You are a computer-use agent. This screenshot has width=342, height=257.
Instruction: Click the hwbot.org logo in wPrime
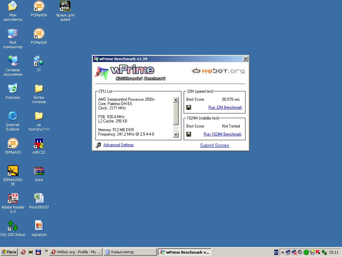(218, 71)
